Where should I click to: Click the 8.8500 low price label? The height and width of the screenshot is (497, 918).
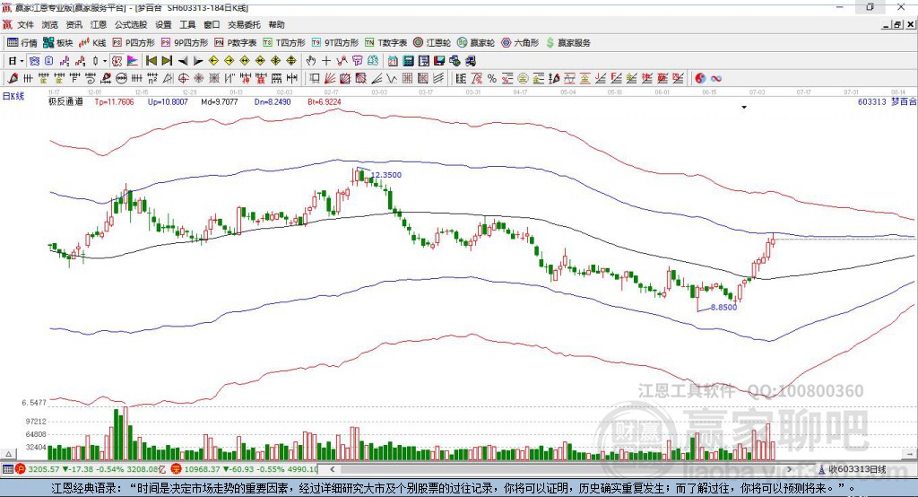(723, 307)
